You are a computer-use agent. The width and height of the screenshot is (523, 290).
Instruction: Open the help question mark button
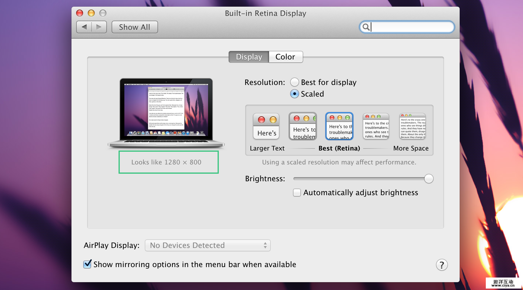(441, 265)
